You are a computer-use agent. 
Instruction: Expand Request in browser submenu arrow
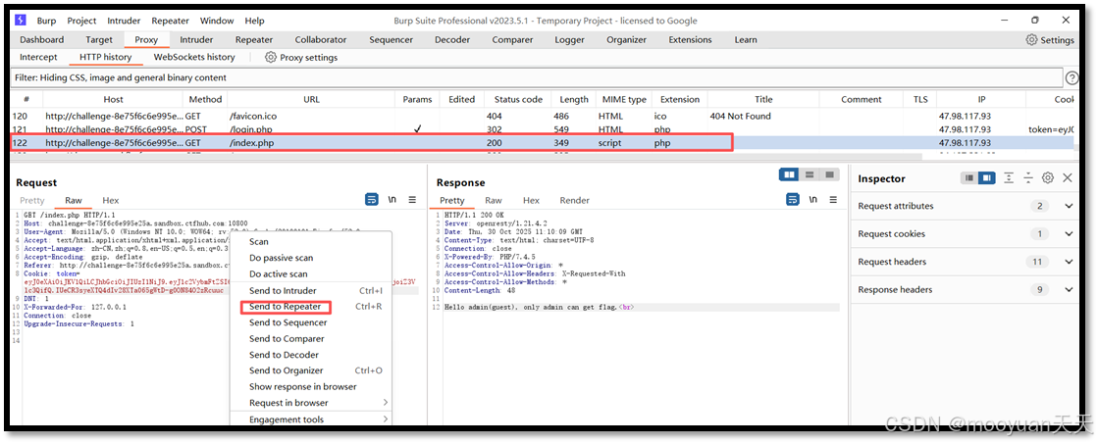click(x=386, y=403)
